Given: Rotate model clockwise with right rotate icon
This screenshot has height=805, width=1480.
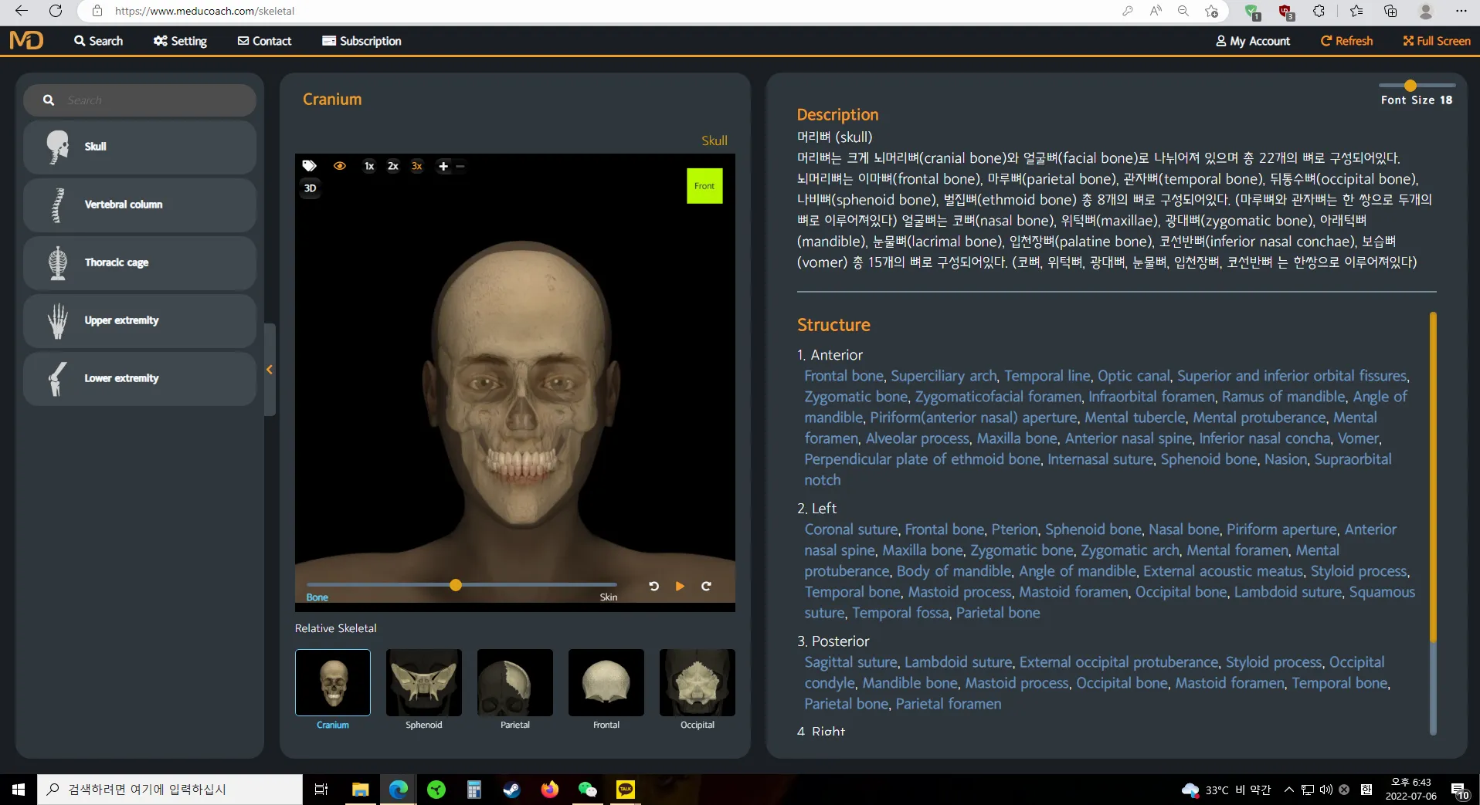Looking at the screenshot, I should (x=706, y=587).
